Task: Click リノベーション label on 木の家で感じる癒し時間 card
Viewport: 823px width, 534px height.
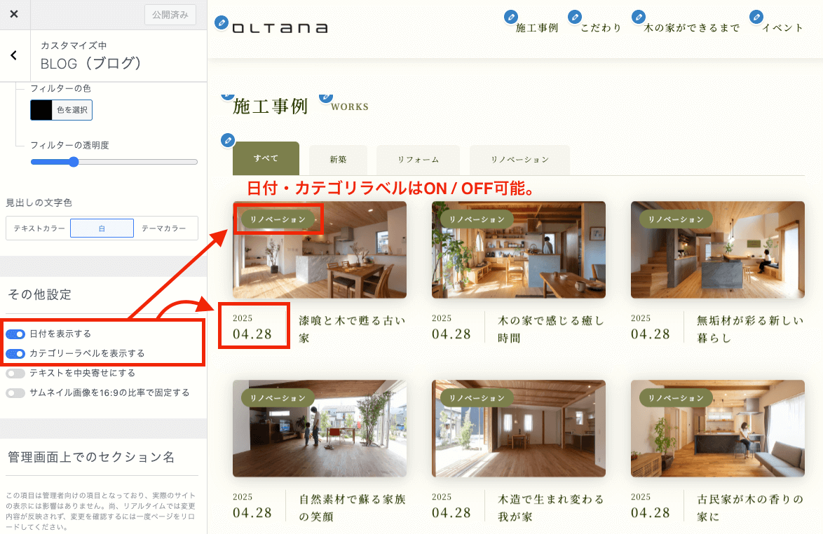Action: [477, 219]
